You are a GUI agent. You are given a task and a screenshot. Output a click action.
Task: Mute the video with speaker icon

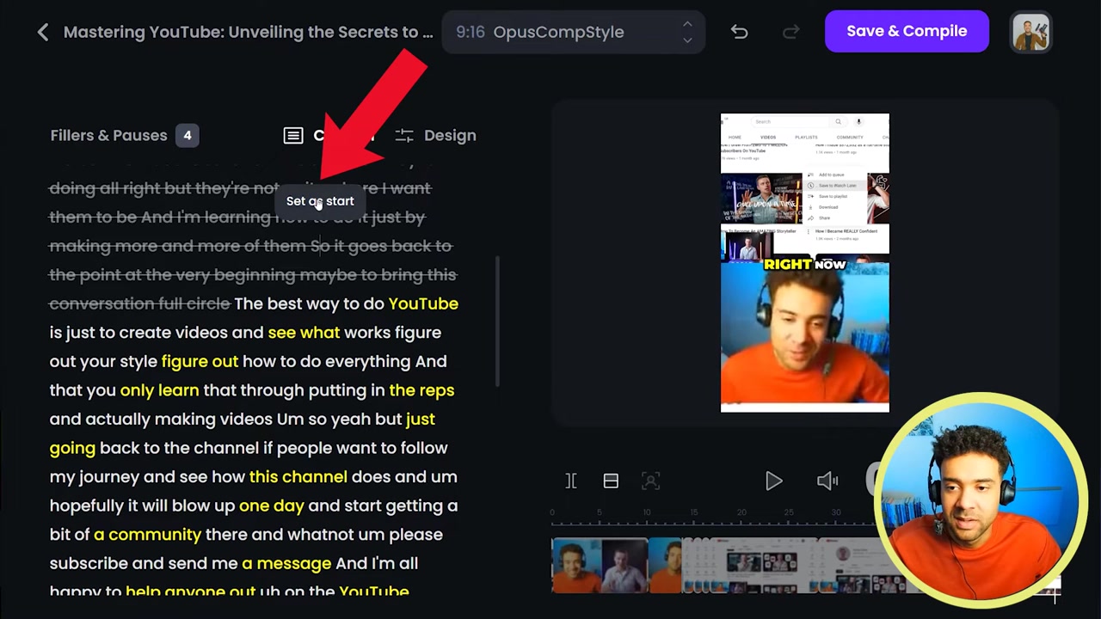pyautogui.click(x=827, y=481)
